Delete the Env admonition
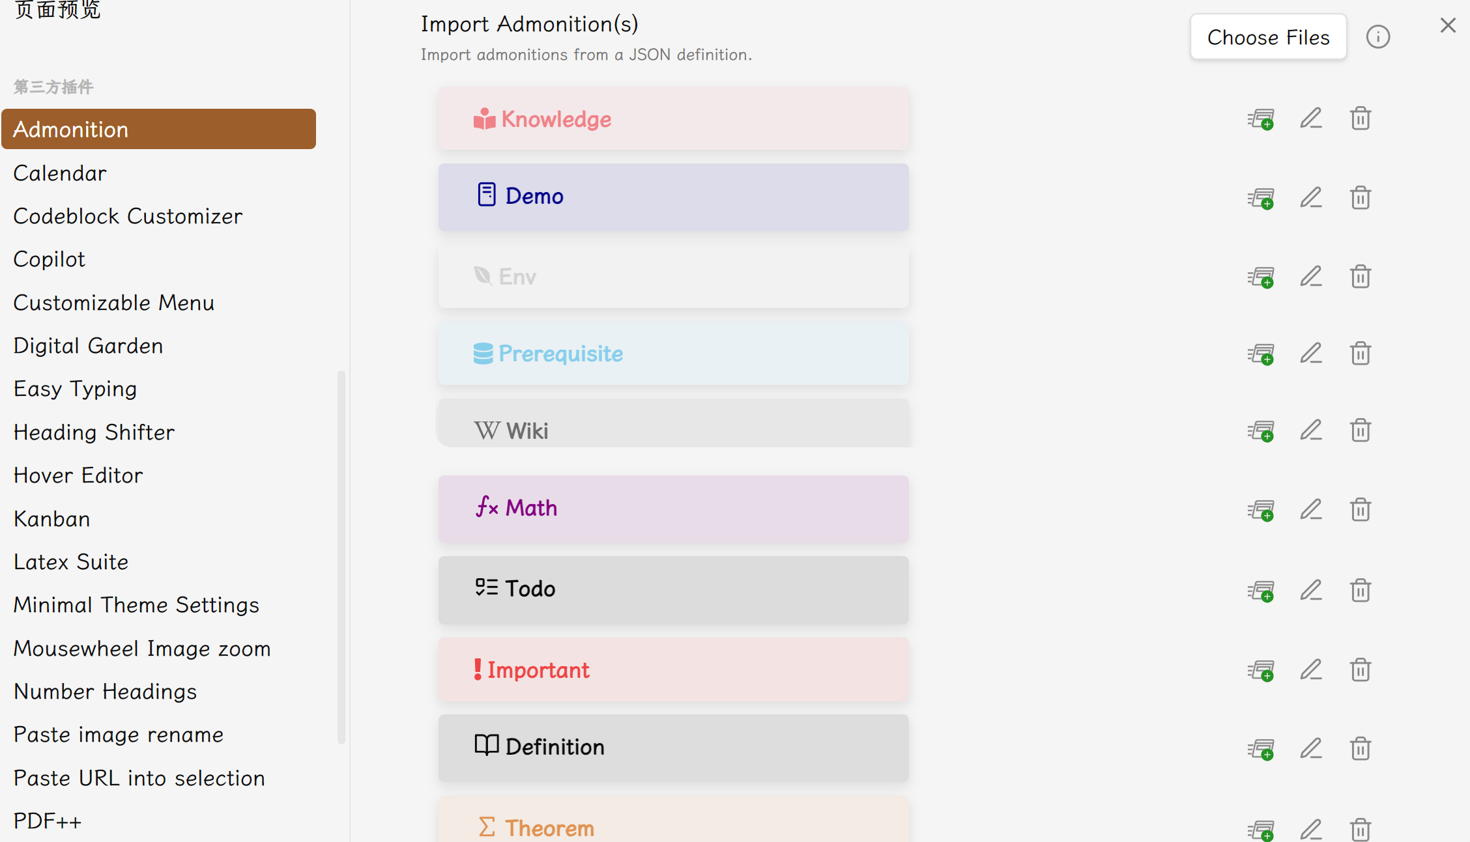Screen dimensions: 1470x842 pyautogui.click(x=1361, y=276)
